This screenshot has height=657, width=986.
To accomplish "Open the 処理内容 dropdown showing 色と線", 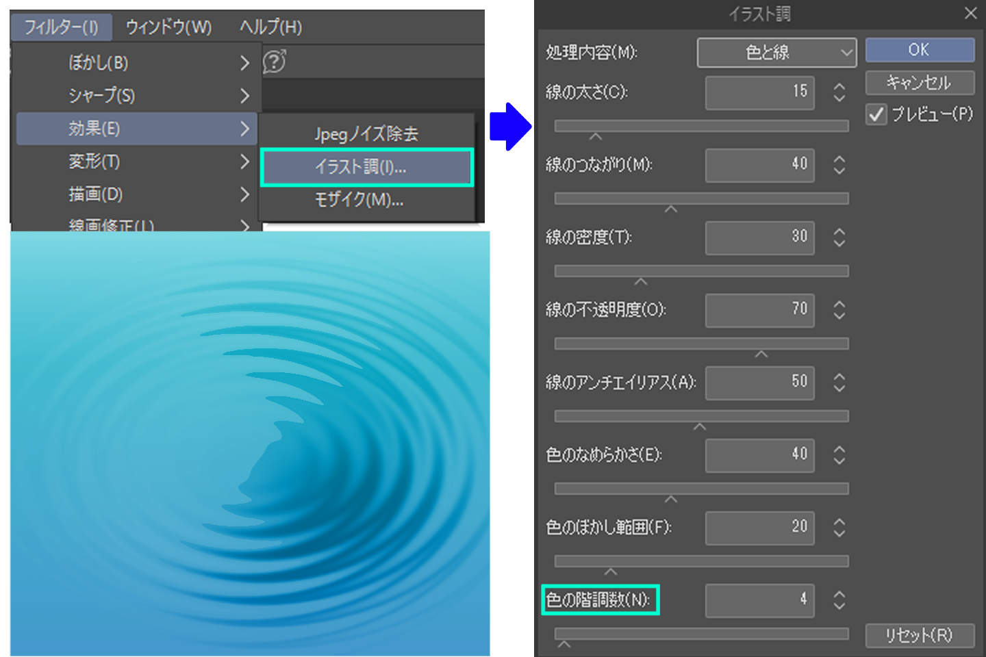I will (776, 53).
